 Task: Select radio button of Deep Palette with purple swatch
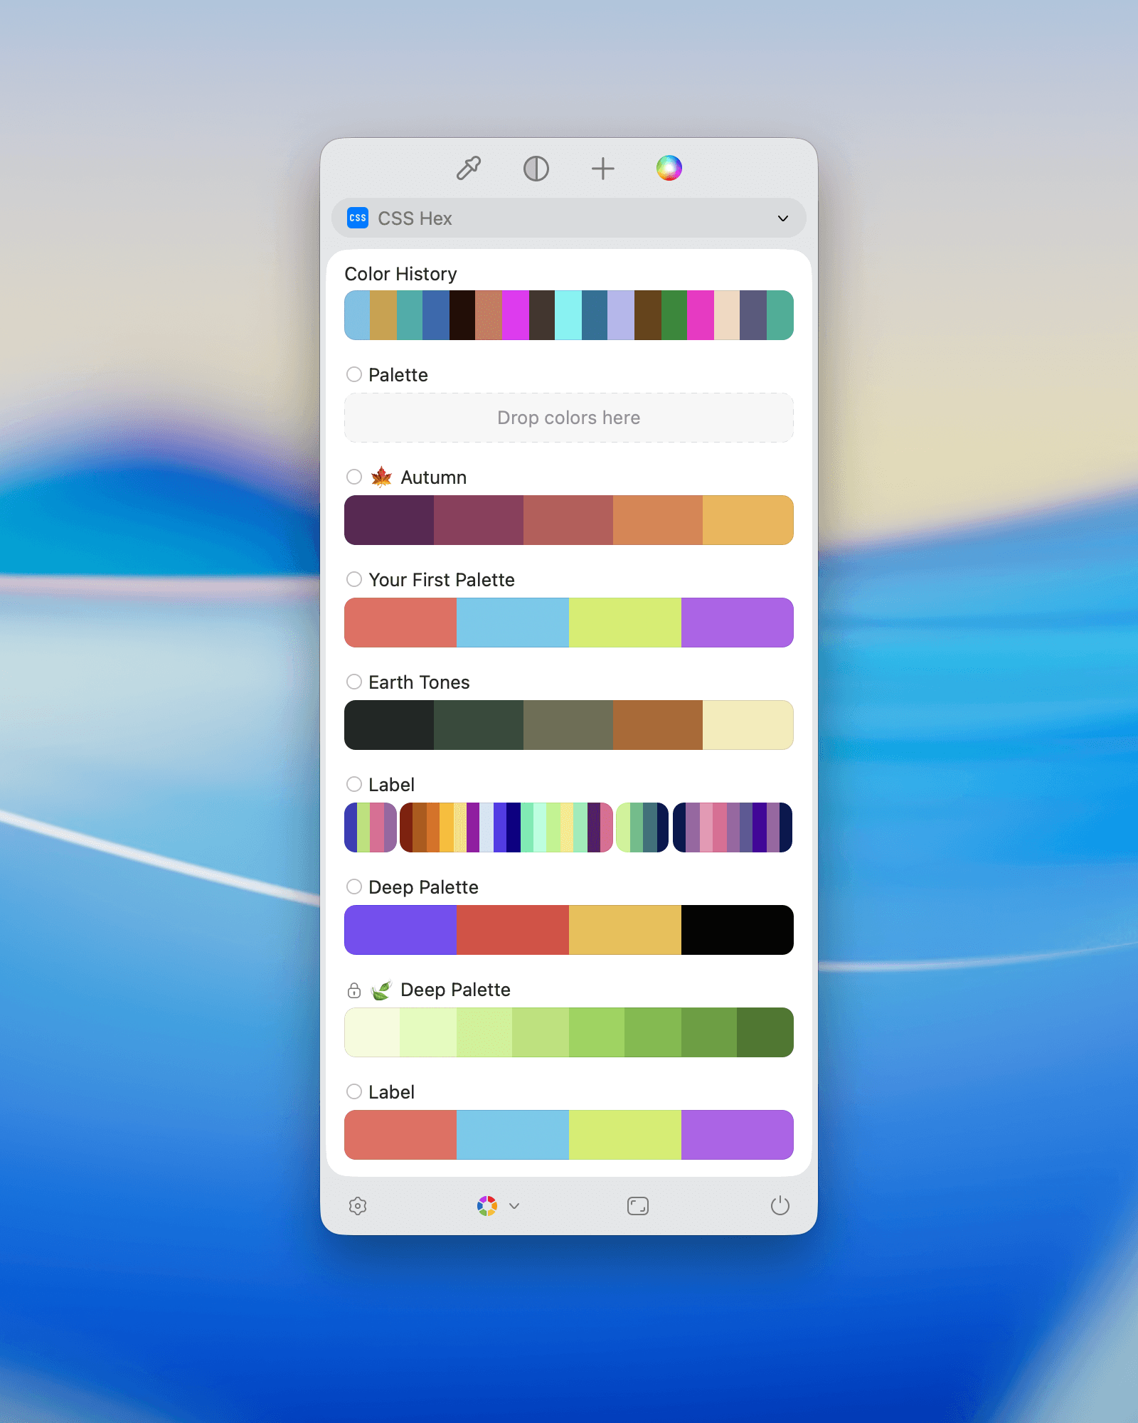coord(354,887)
